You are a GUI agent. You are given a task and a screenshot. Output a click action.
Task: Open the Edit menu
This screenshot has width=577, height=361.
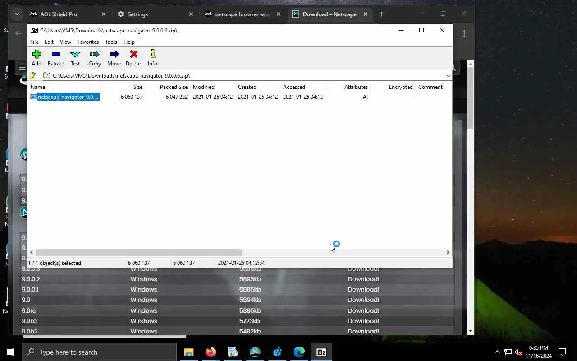click(x=49, y=42)
